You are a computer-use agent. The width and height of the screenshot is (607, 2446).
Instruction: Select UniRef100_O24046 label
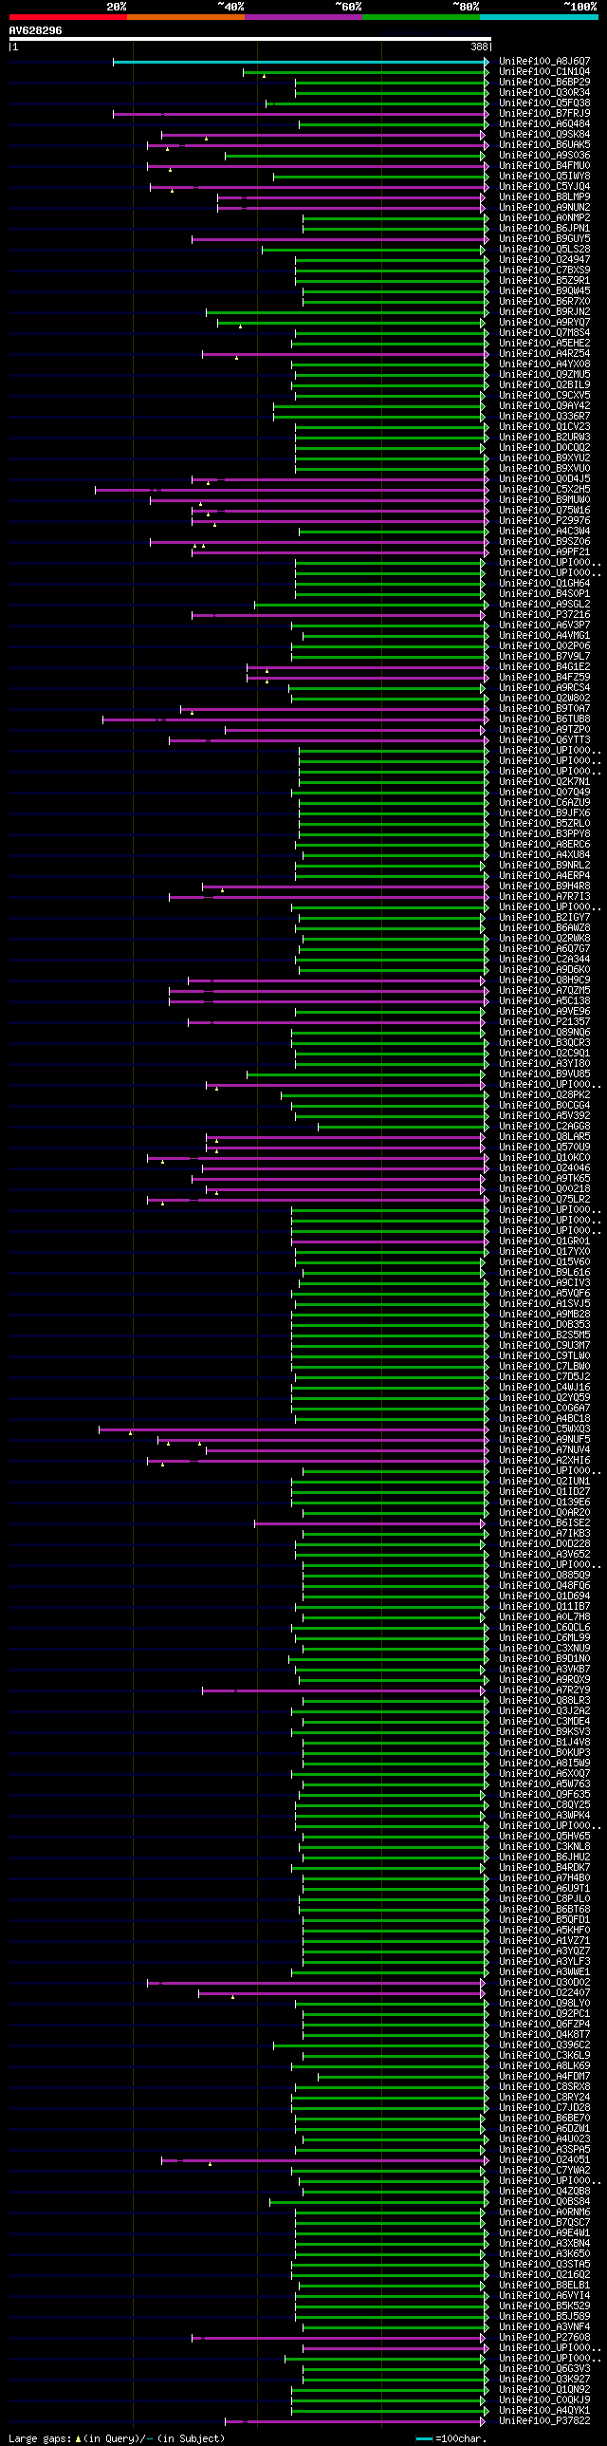pyautogui.click(x=544, y=1167)
